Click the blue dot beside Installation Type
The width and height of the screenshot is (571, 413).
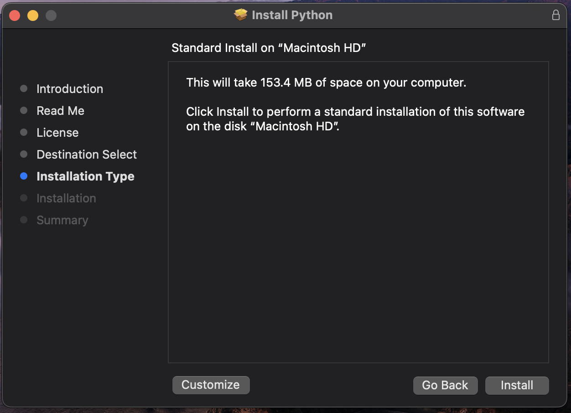point(23,176)
